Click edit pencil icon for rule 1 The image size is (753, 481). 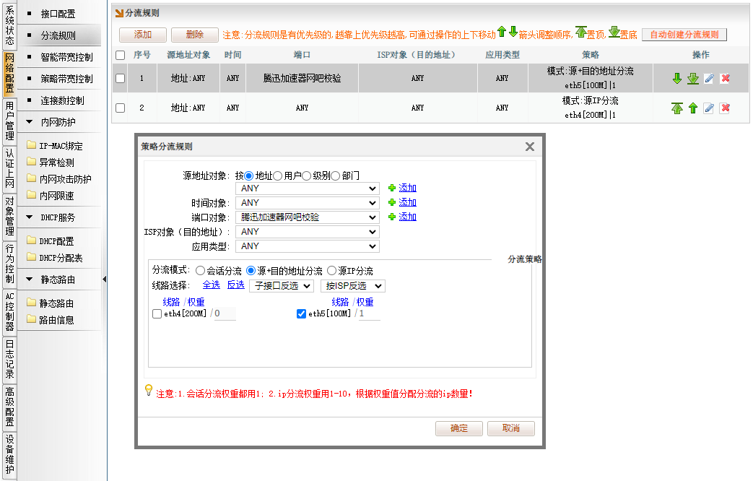pos(709,79)
